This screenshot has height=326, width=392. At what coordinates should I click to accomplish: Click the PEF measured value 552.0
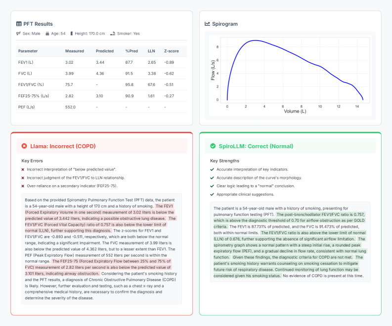coord(70,107)
